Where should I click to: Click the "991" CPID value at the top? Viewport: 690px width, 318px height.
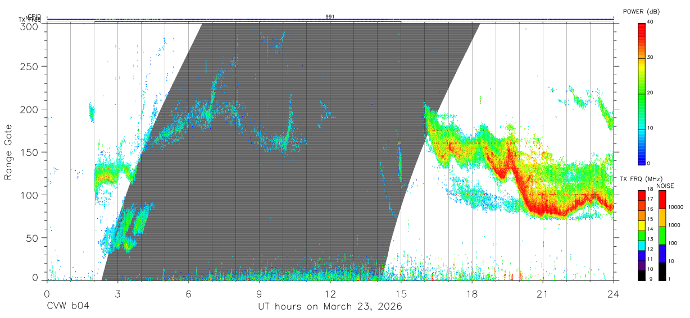(330, 17)
